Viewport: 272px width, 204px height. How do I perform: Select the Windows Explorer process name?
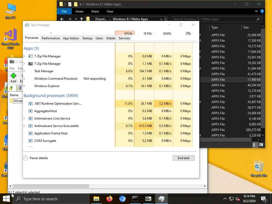[47, 86]
